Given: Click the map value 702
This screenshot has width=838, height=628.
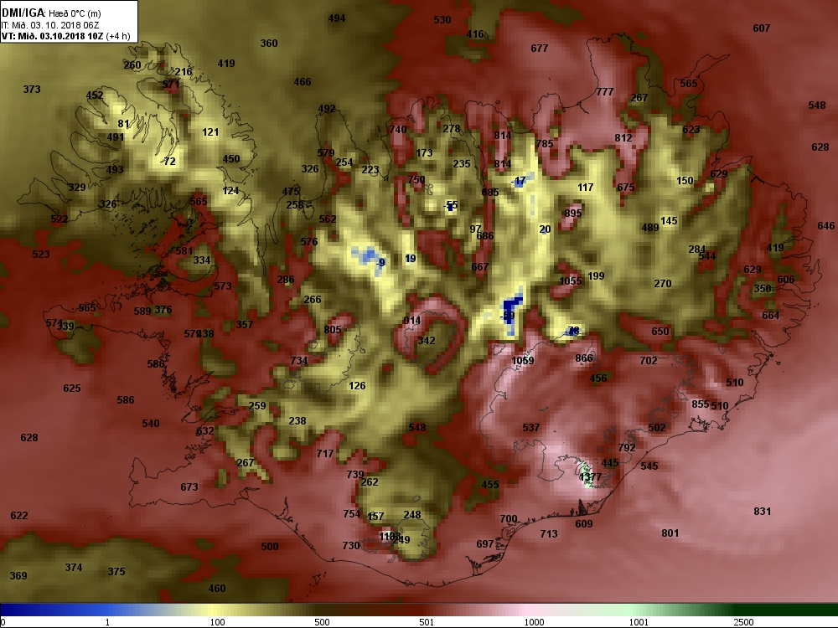Looking at the screenshot, I should 649,360.
